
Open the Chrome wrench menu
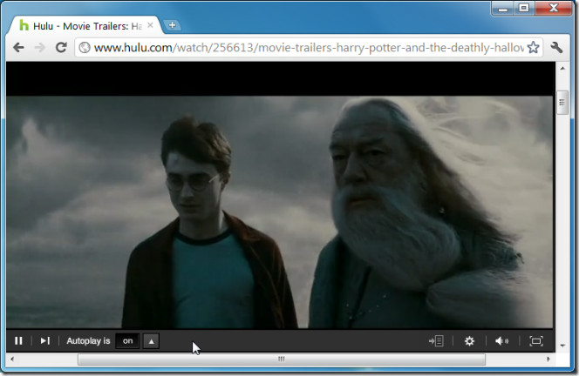click(x=556, y=47)
